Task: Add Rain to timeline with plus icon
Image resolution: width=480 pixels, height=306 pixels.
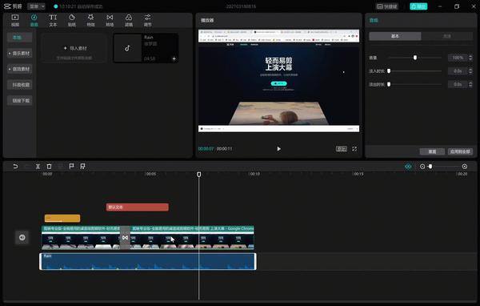Action: 174,58
